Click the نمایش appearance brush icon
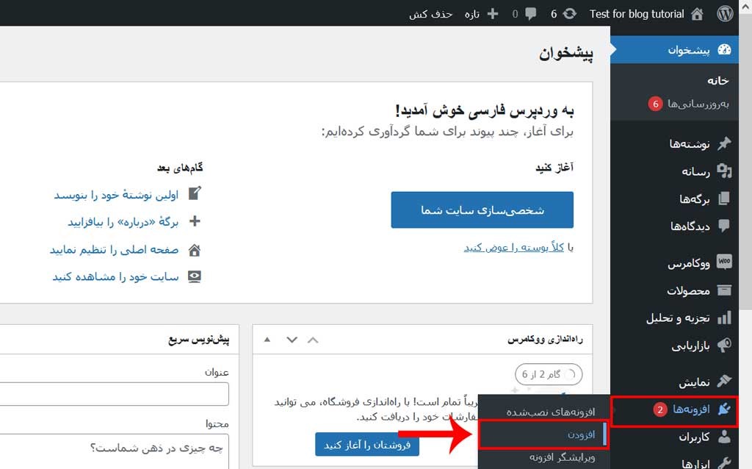Screen dimensions: 752x469 (724, 381)
